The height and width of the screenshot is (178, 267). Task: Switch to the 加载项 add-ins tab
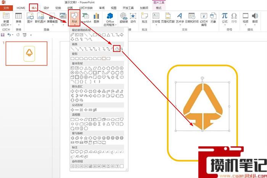[x=144, y=8]
